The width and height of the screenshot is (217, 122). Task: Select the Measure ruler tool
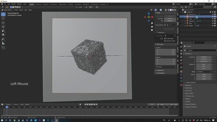pos(3,43)
